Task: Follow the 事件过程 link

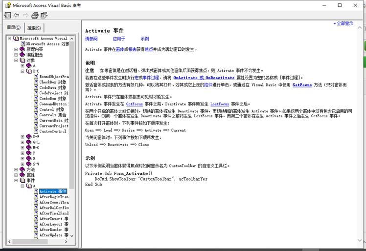Action: (x=151, y=78)
